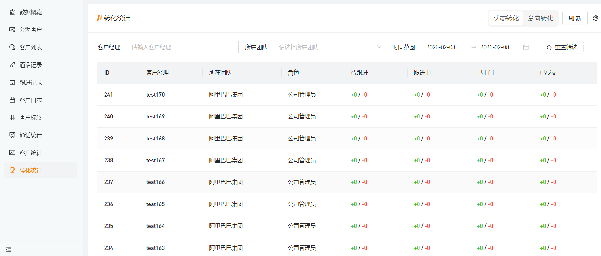Open the 通话统计 menu item

(x=30, y=135)
